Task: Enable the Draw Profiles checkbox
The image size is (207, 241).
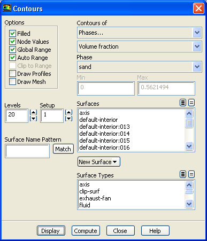Action: (12, 74)
